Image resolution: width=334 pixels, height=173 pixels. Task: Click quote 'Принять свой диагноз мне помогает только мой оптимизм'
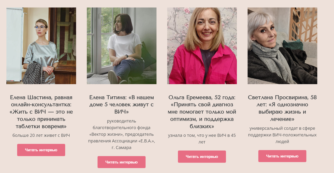coord(202,112)
